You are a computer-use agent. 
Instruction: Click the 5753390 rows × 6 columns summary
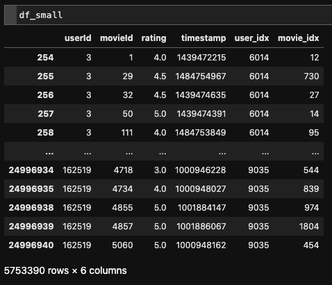[65, 270]
